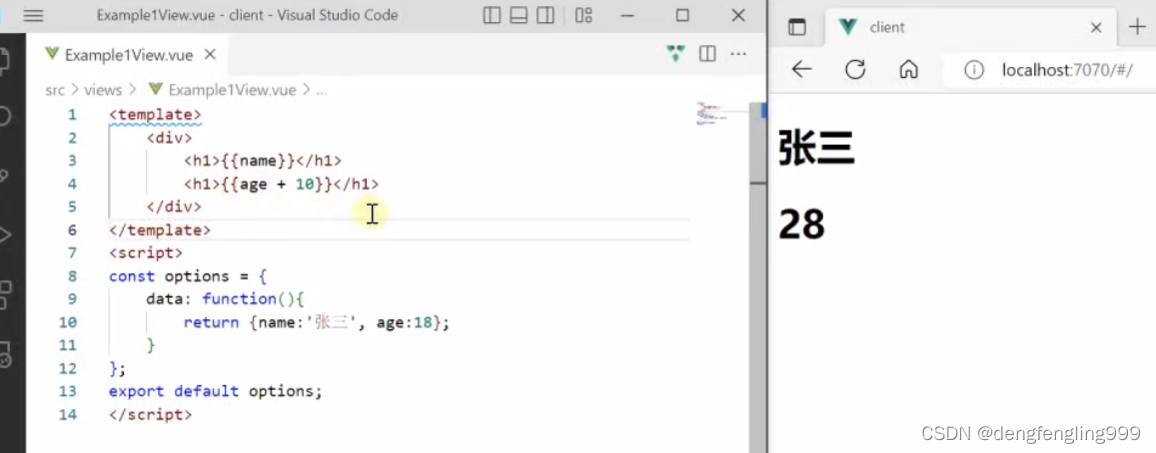Close the Example1View.vue tab

pos(210,55)
